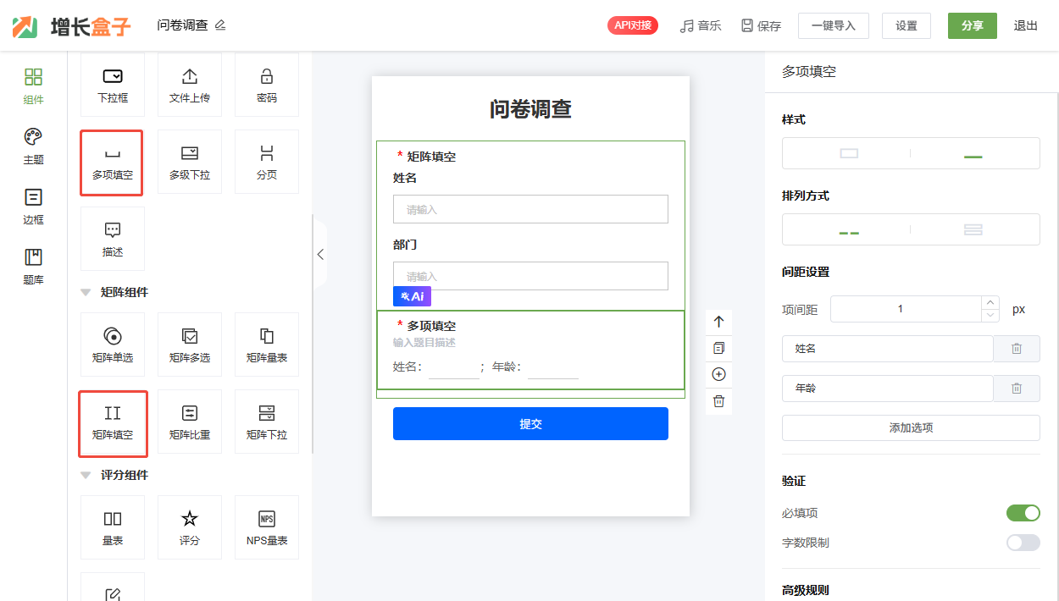The height and width of the screenshot is (601, 1059).
Task: Add the 分页 page break component
Action: click(267, 163)
